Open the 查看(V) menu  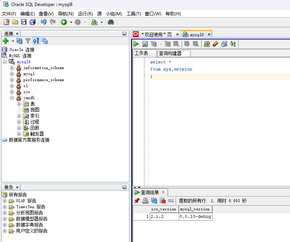click(x=46, y=14)
